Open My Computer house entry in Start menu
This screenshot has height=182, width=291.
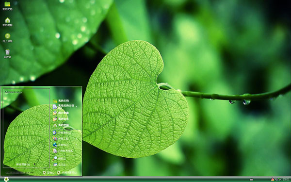pyautogui.click(x=61, y=125)
